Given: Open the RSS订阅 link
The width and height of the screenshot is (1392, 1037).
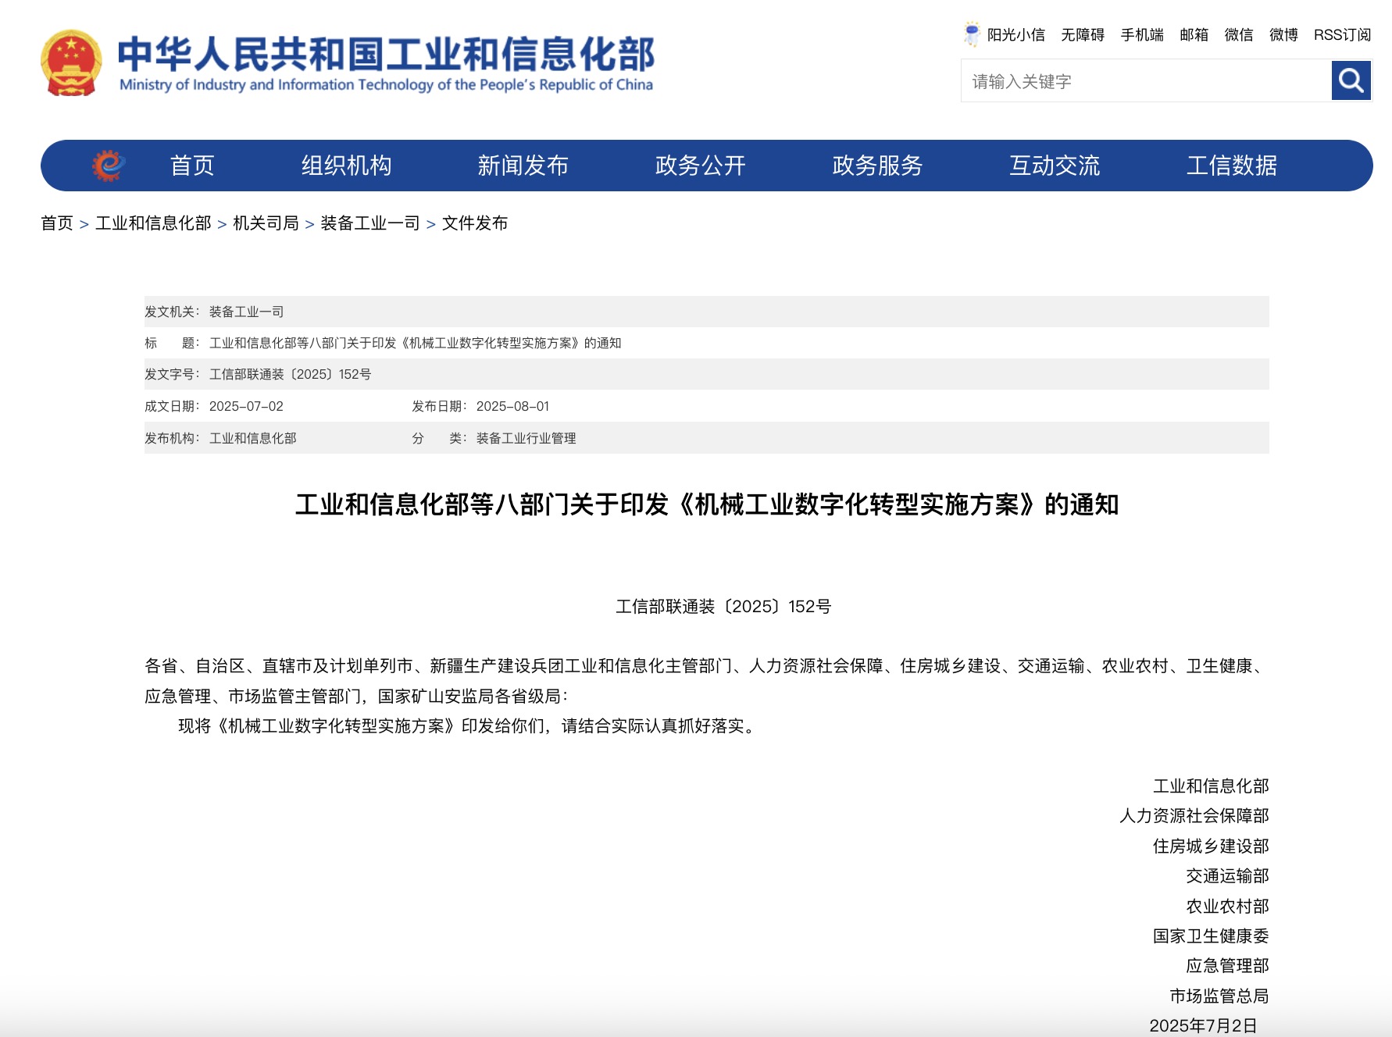Looking at the screenshot, I should [1342, 35].
